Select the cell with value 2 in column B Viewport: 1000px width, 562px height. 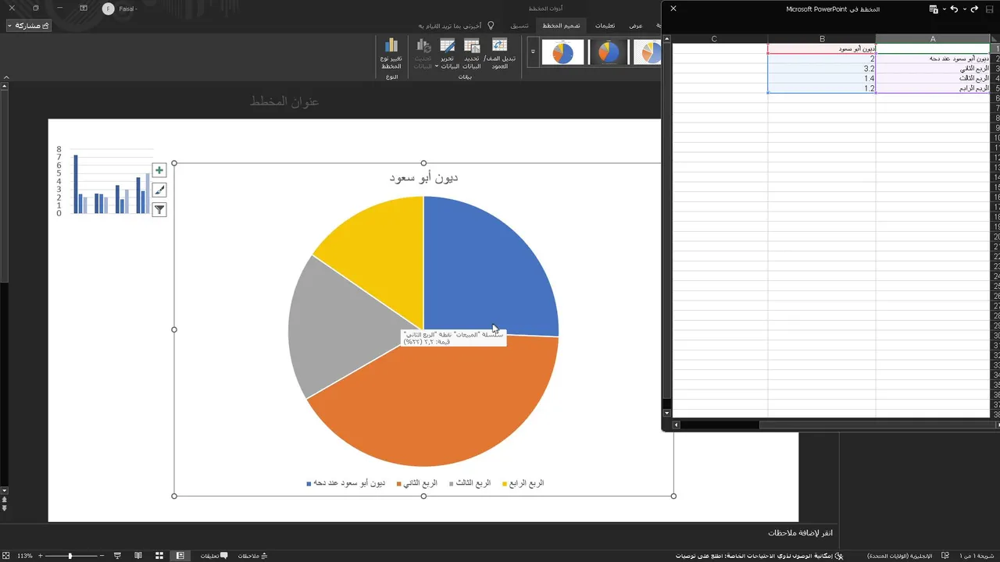coord(822,59)
